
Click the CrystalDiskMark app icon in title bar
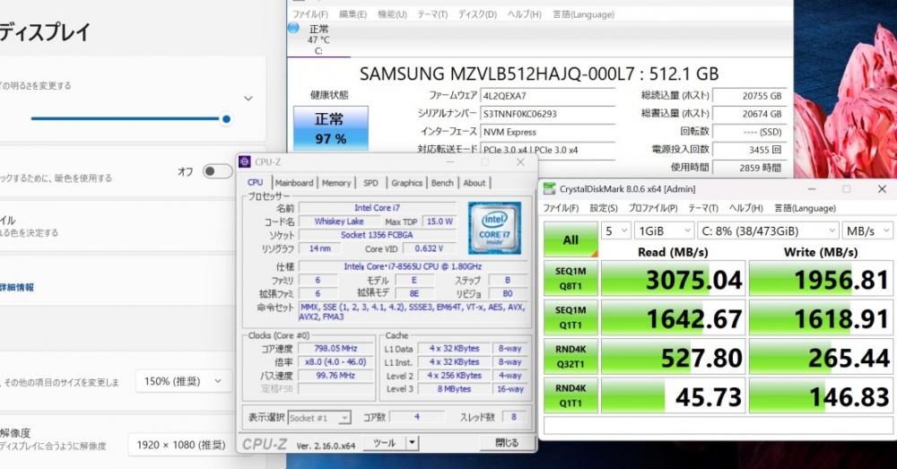(549, 188)
